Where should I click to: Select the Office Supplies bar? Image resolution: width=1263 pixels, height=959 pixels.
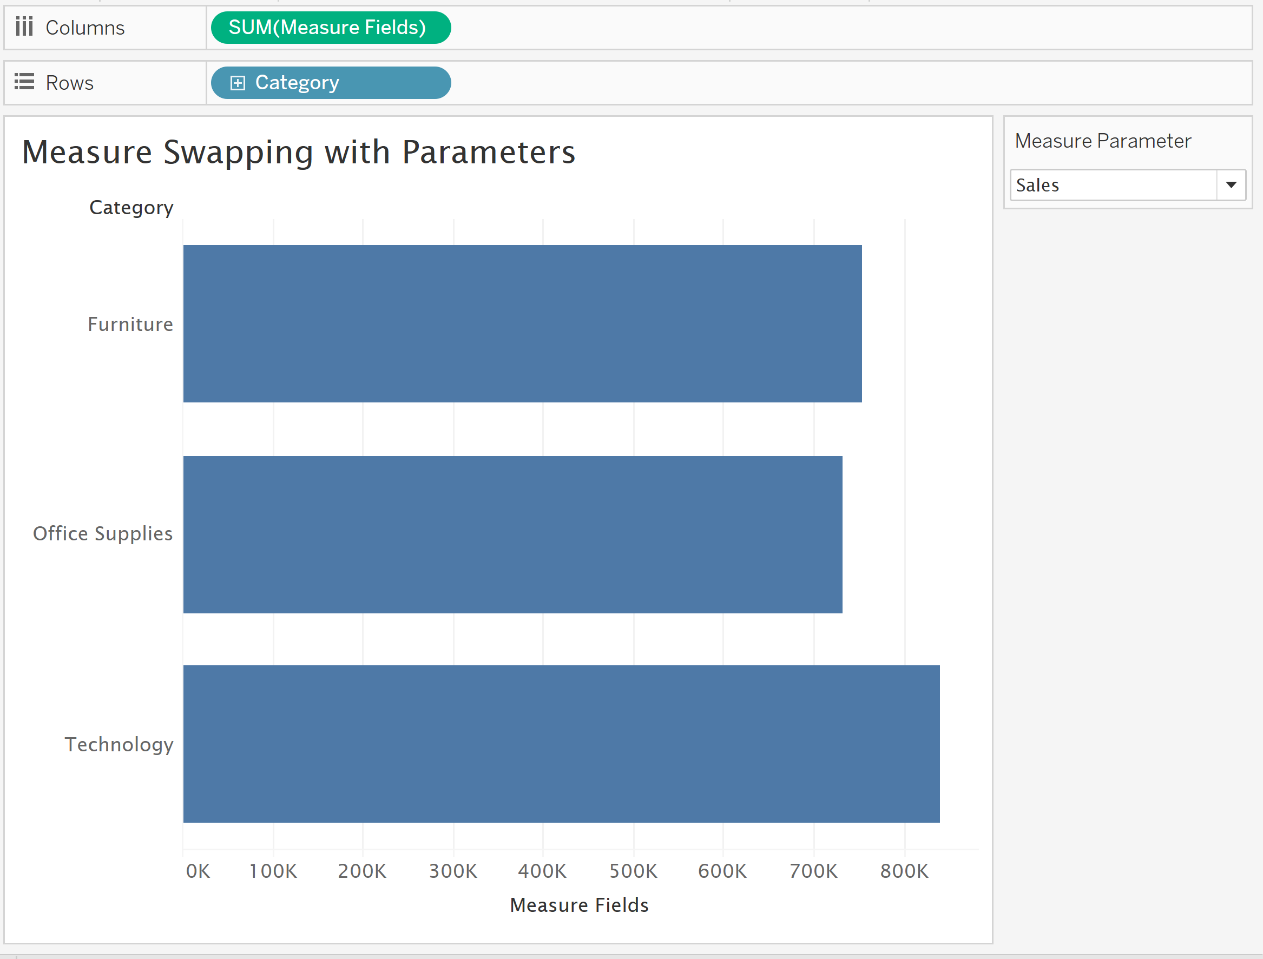512,534
